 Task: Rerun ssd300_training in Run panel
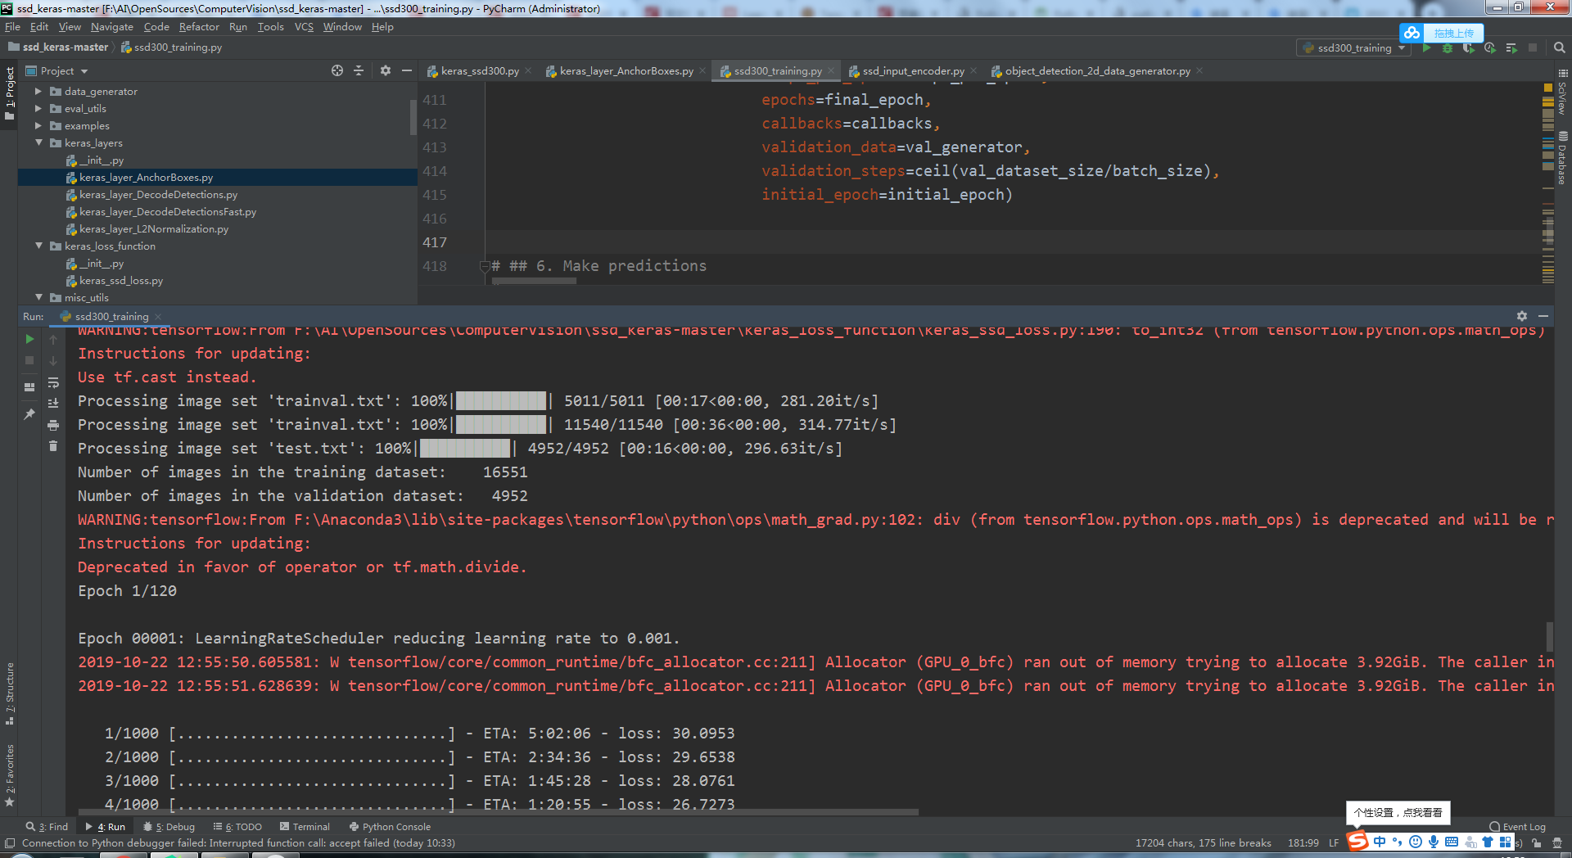point(29,339)
